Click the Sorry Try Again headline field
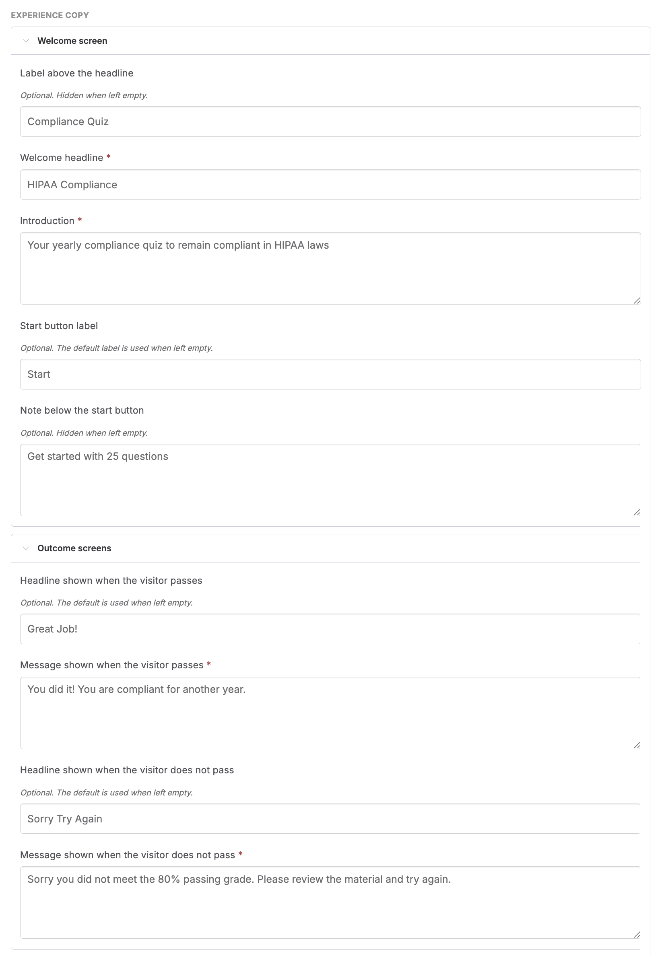The width and height of the screenshot is (660, 956). (330, 819)
